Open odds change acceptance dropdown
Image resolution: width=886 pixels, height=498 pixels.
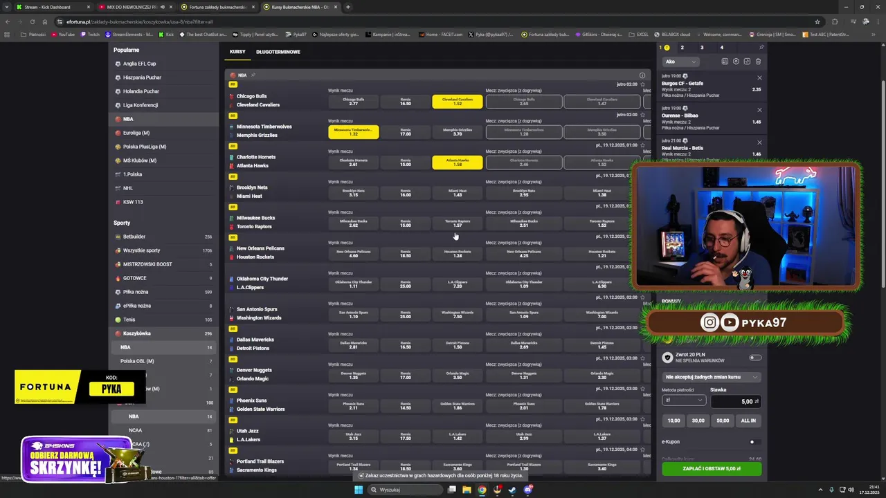(x=712, y=377)
